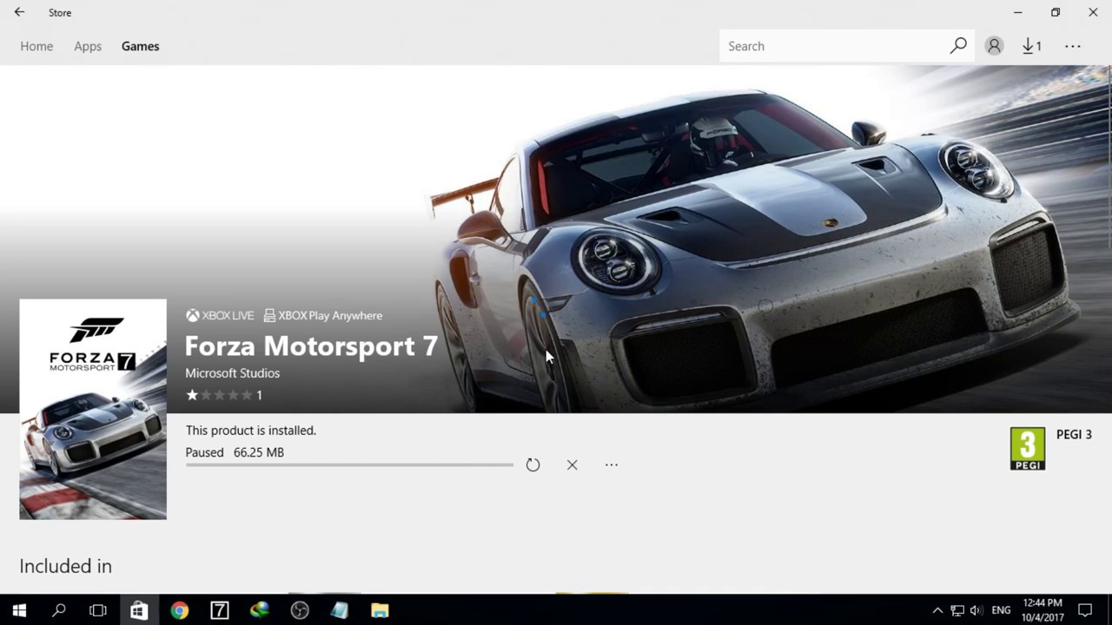Open the Internet Download Manager taskbar icon
The image size is (1112, 625).
click(260, 610)
